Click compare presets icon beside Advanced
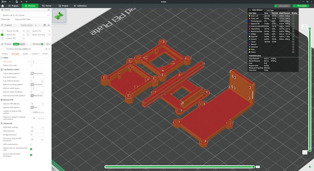 [48, 44]
